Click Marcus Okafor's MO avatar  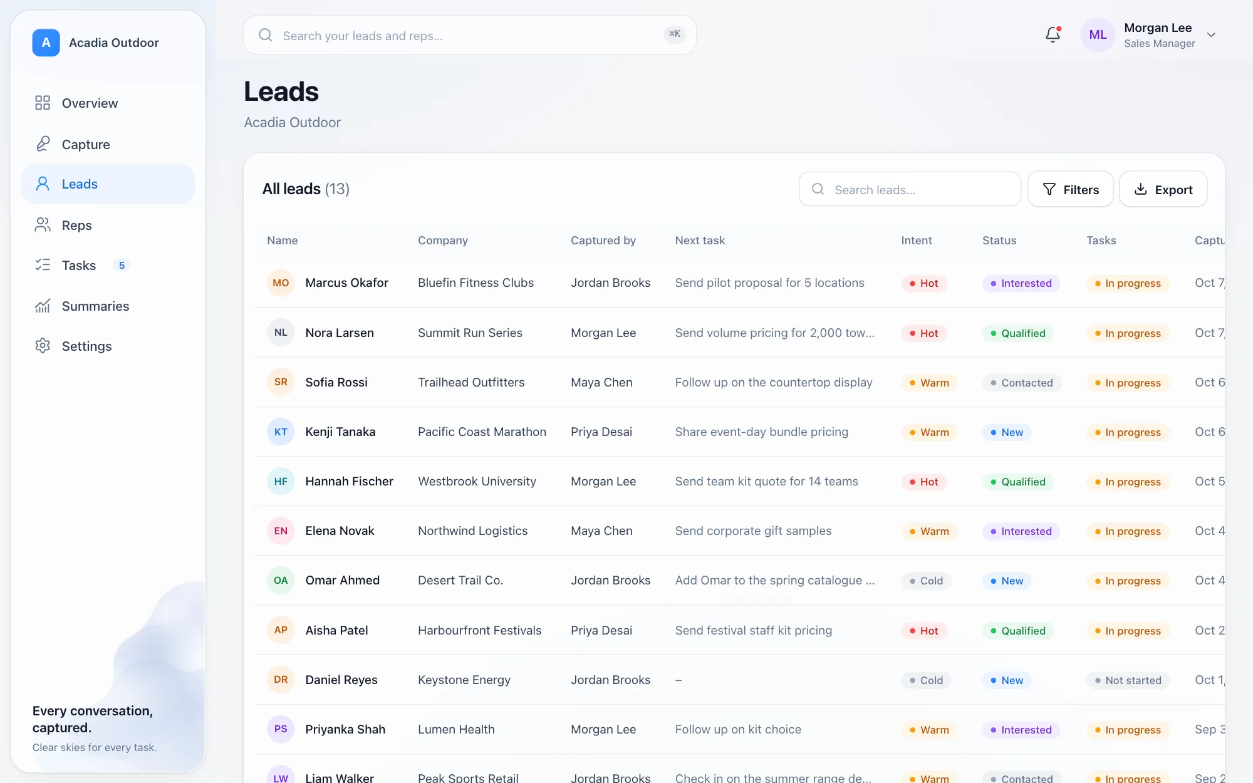(x=281, y=283)
